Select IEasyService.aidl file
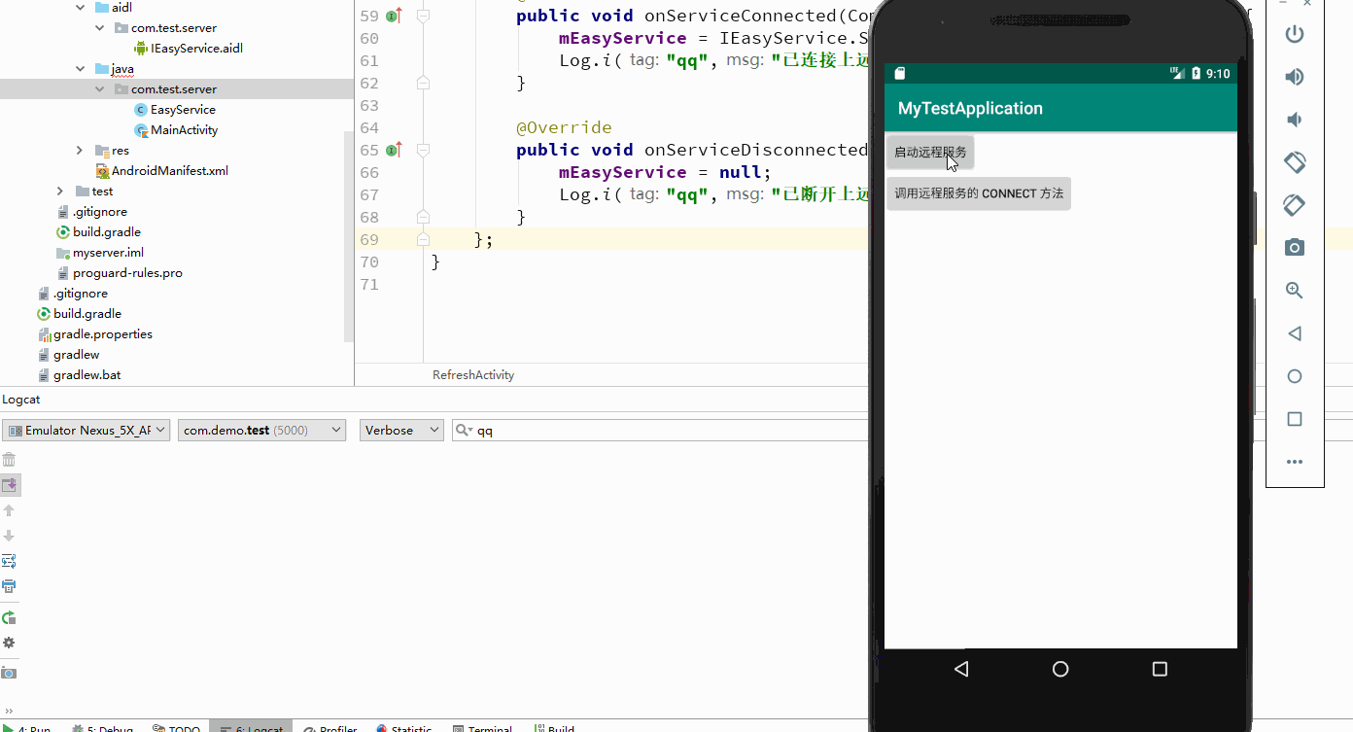 [x=188, y=48]
